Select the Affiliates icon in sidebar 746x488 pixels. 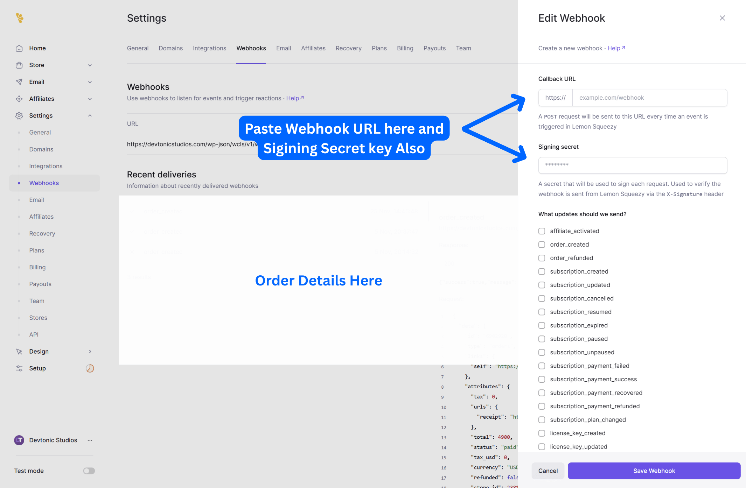pos(19,99)
